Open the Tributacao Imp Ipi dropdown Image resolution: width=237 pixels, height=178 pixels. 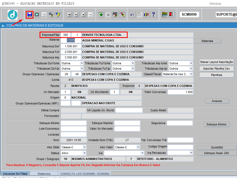[191, 69]
